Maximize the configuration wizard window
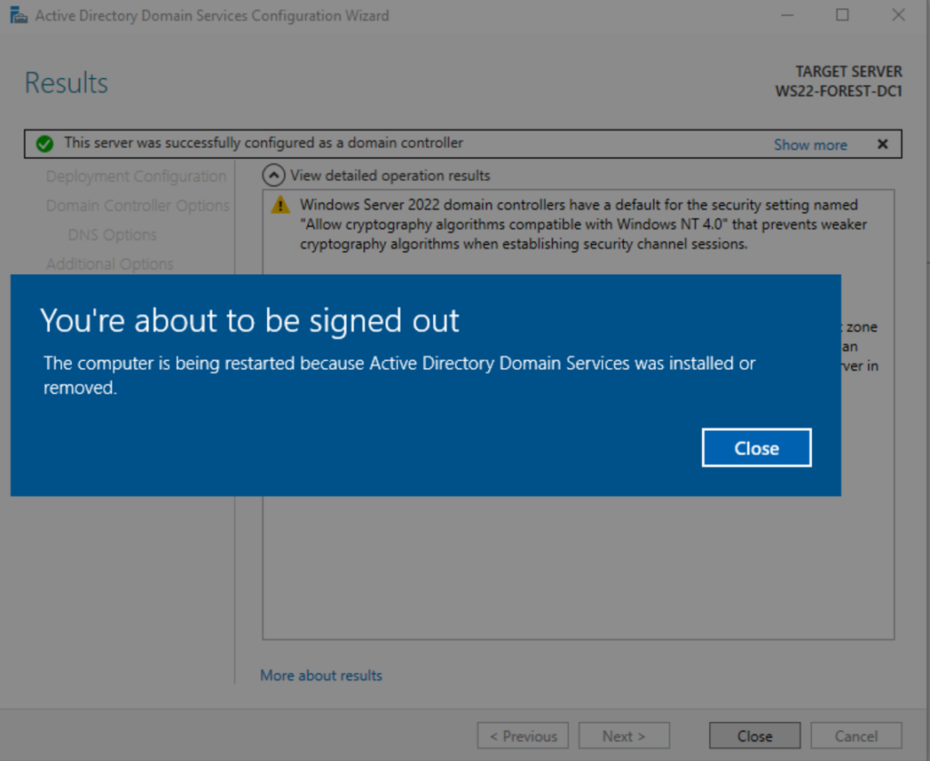 click(842, 15)
